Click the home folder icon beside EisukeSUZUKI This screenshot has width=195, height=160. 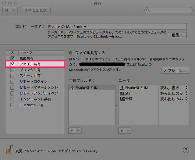[x=73, y=88]
